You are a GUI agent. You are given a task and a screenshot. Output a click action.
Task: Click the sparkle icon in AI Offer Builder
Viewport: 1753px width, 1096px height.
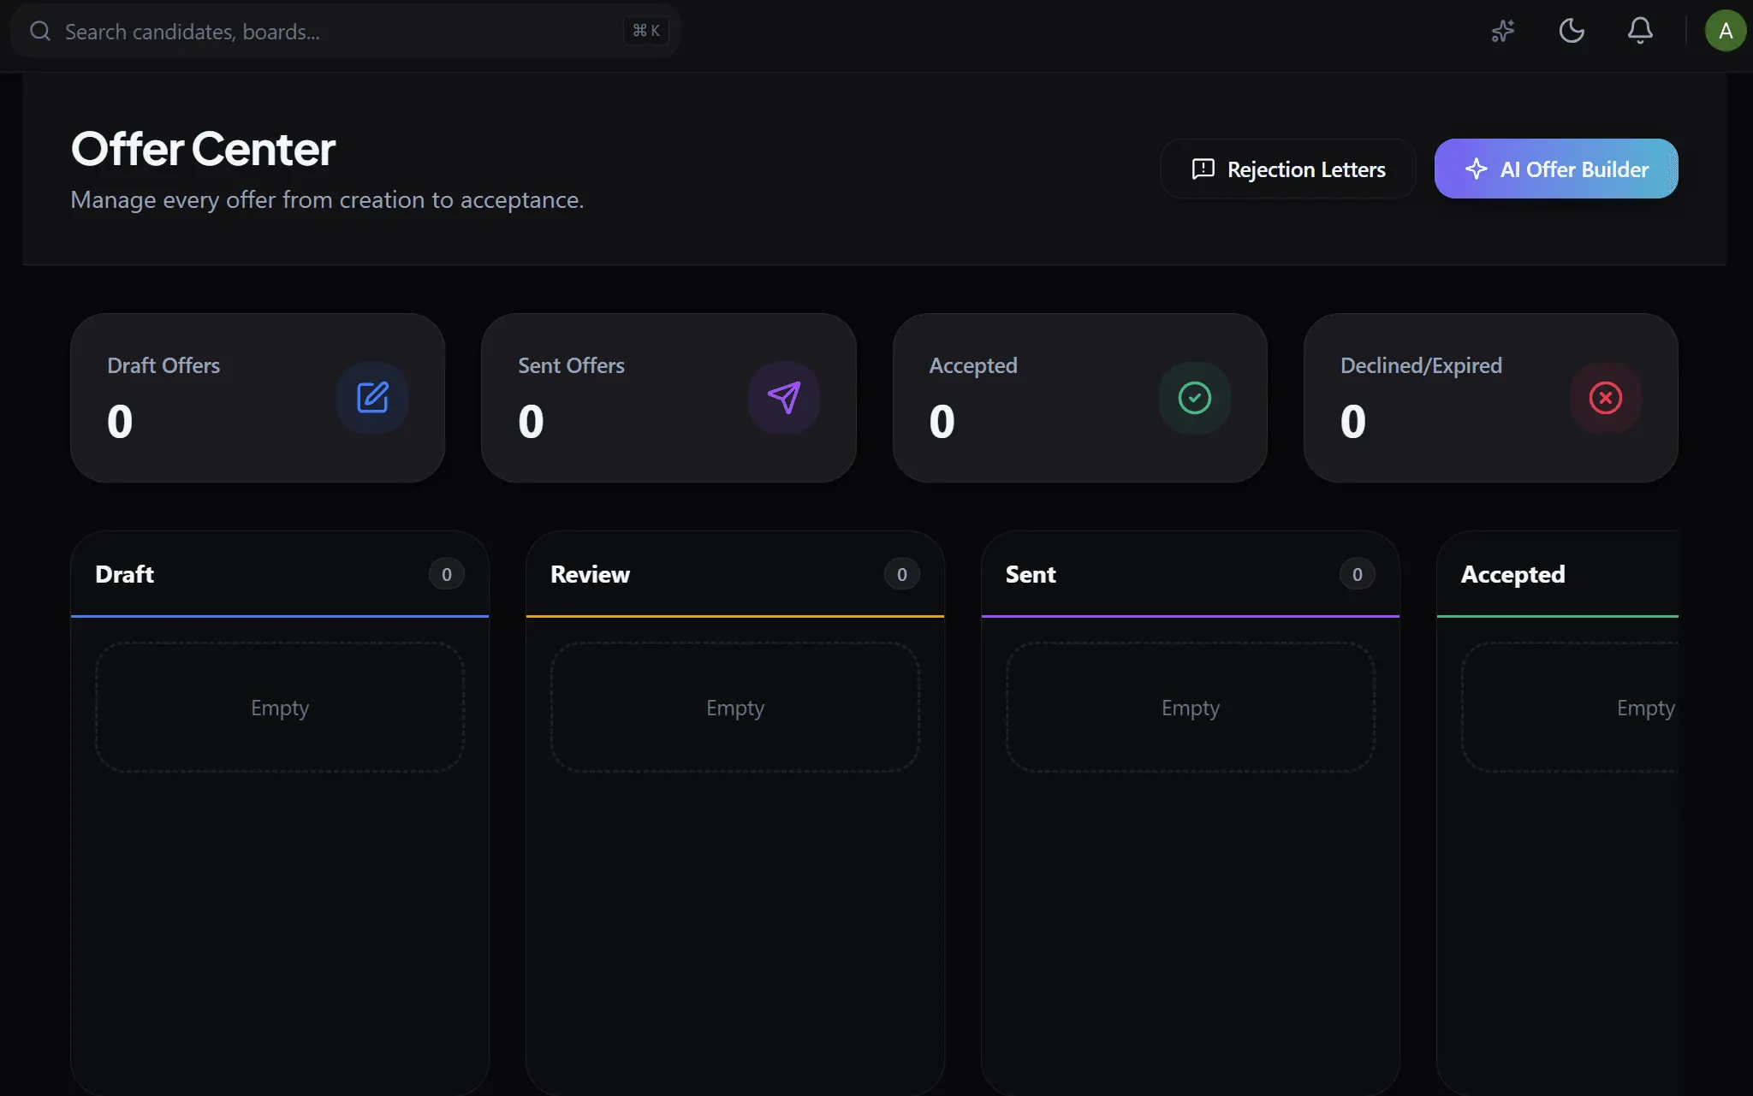pyautogui.click(x=1477, y=169)
